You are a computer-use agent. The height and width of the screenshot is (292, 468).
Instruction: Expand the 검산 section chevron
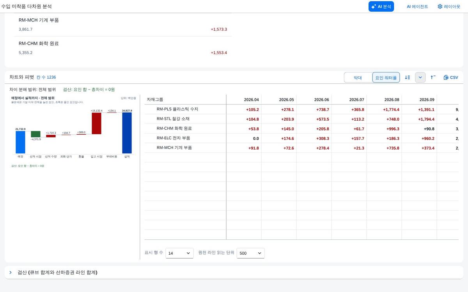pos(11,273)
